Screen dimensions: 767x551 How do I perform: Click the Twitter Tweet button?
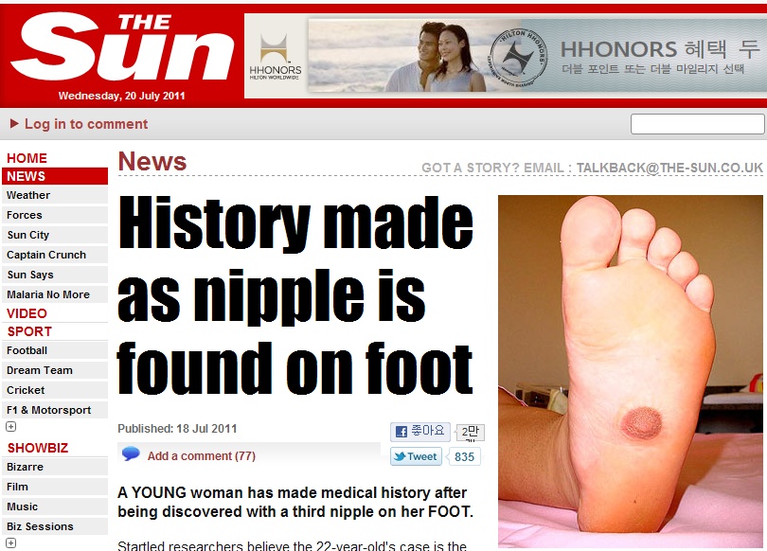416,456
